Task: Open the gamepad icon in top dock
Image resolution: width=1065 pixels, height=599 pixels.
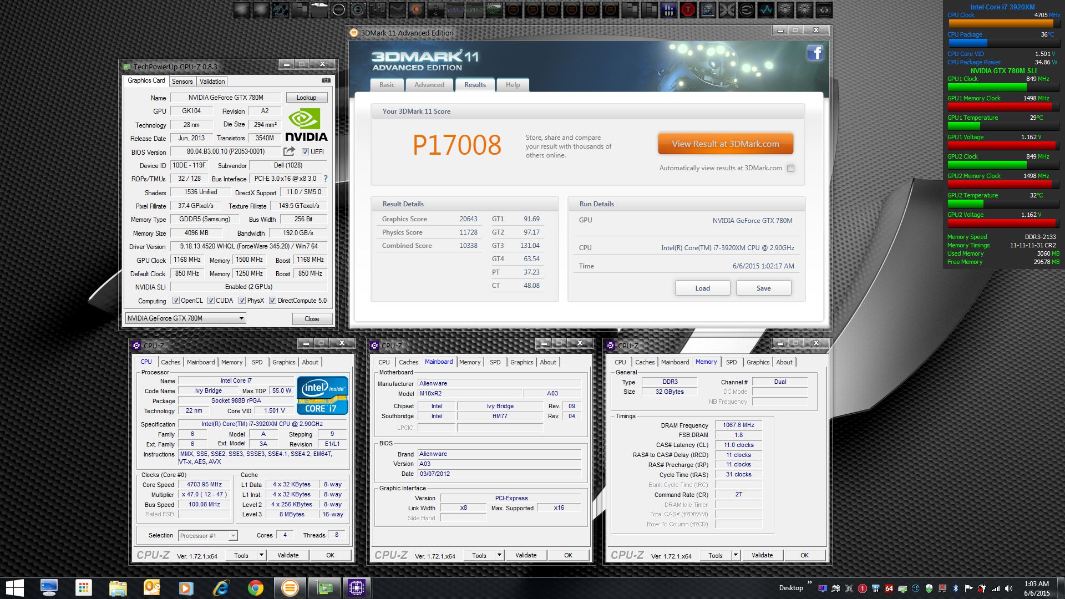Action: [x=436, y=9]
